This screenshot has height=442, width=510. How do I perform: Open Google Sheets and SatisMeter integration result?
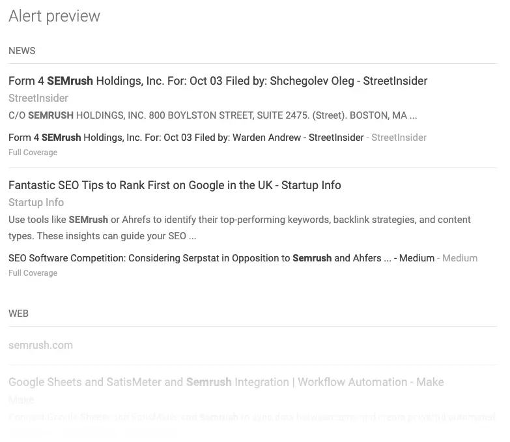tap(226, 382)
